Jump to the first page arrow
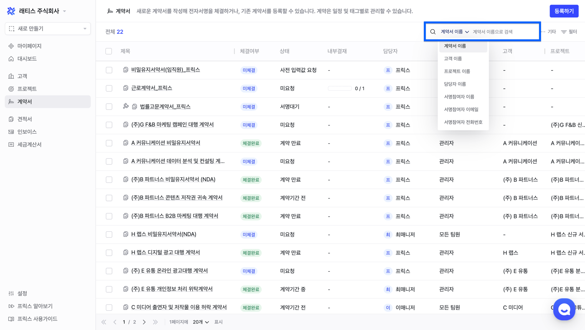This screenshot has height=330, width=585. click(x=104, y=322)
